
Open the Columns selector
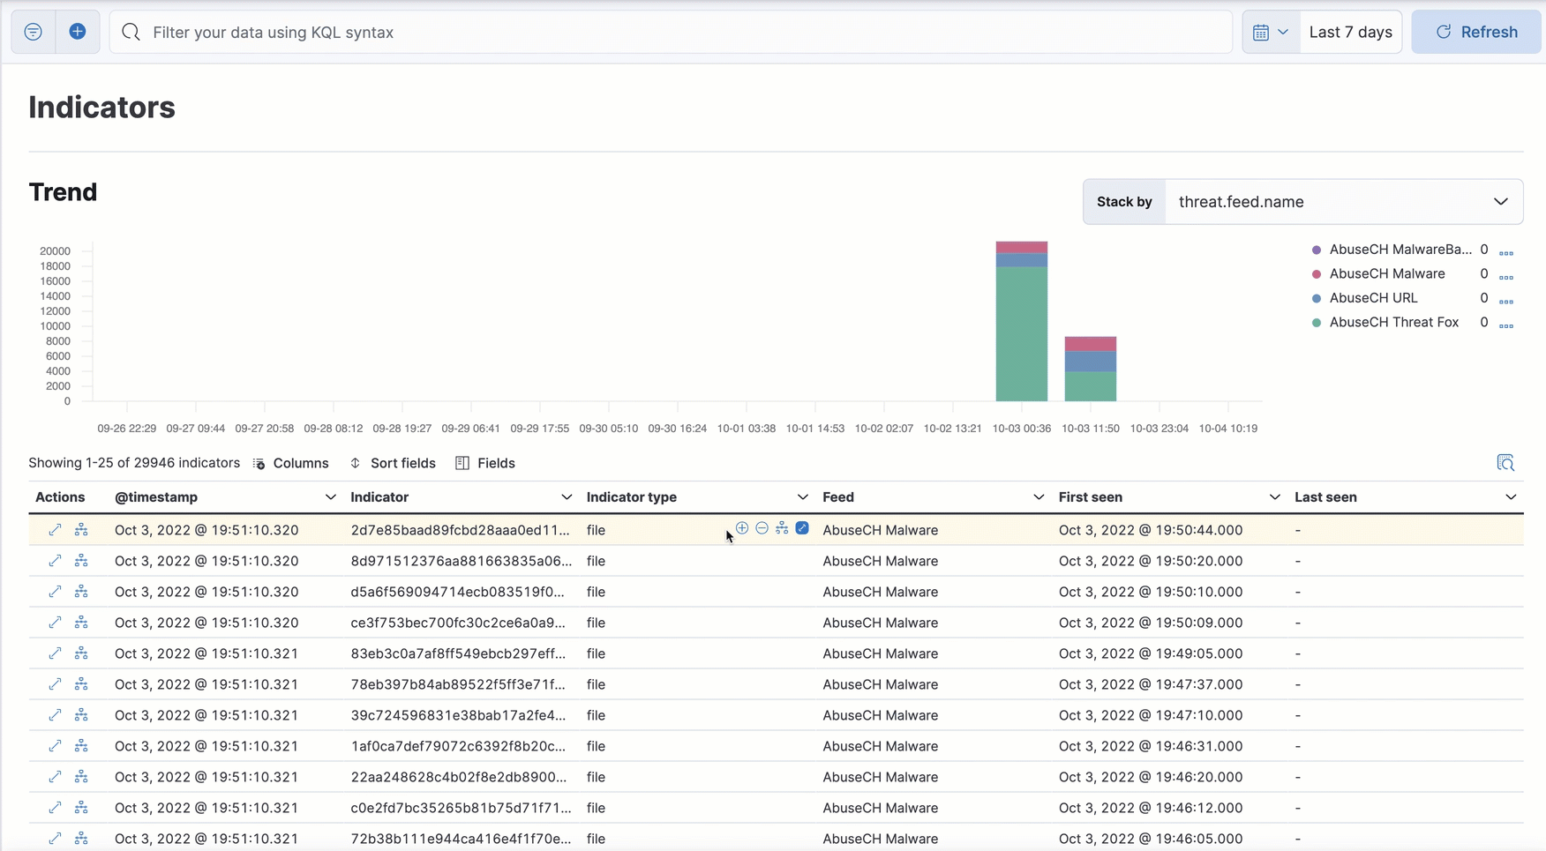click(x=290, y=463)
